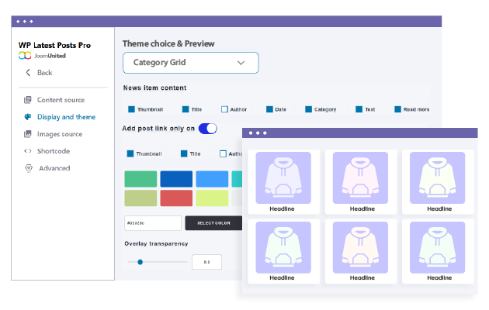Click the JoomUnited logo icon
The image size is (489, 310).
point(24,56)
